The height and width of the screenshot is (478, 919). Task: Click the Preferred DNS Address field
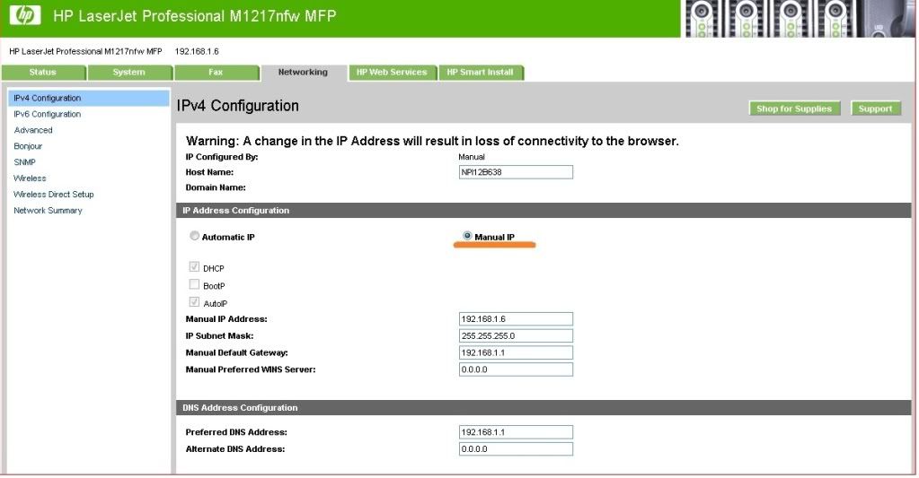pyautogui.click(x=516, y=431)
